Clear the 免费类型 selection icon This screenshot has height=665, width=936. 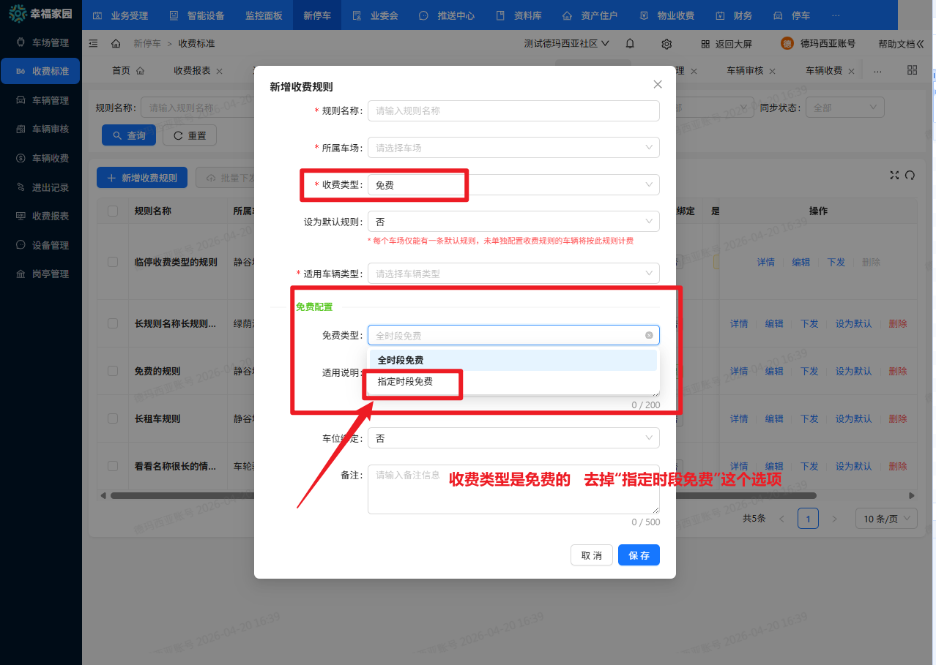(x=649, y=335)
